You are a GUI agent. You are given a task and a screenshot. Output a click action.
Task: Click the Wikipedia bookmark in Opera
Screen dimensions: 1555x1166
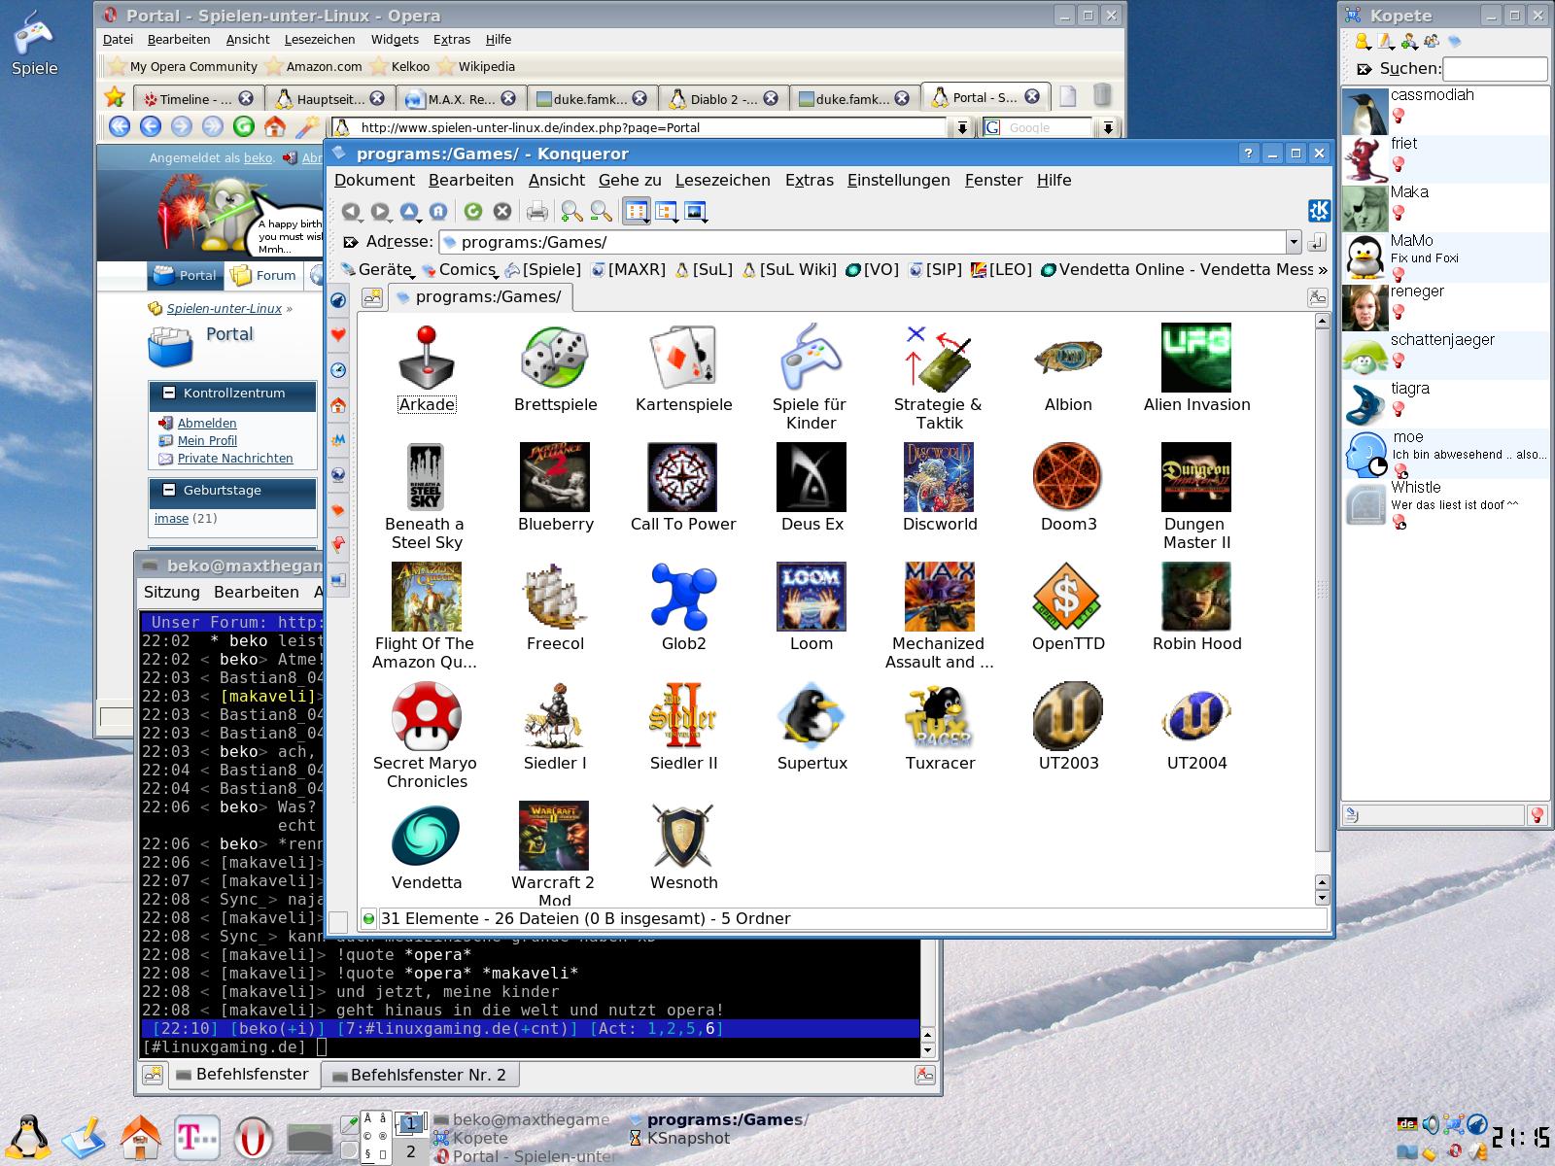(476, 66)
